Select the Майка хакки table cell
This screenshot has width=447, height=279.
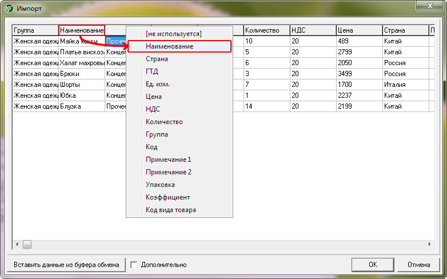pyautogui.click(x=81, y=41)
